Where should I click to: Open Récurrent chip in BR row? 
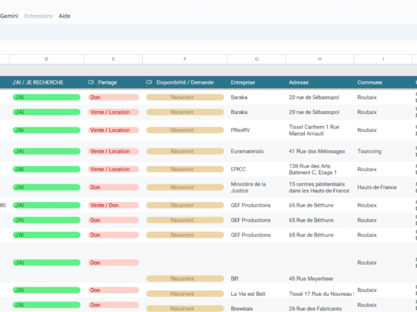point(185,279)
